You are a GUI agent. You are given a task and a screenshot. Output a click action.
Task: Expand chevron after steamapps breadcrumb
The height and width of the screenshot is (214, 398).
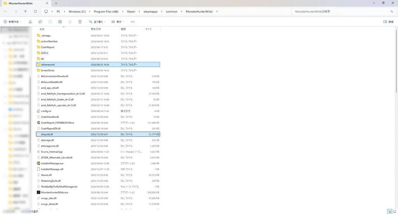[x=162, y=11]
